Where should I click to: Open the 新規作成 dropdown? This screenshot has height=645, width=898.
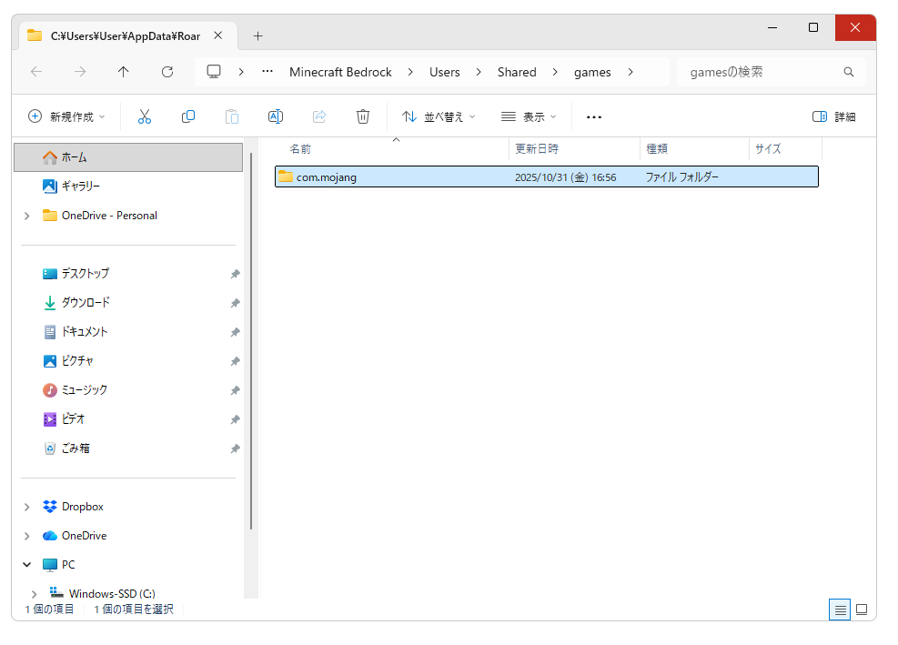coord(67,116)
